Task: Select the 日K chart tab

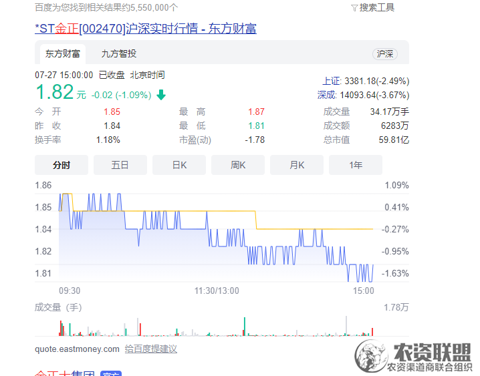Action: pos(179,165)
